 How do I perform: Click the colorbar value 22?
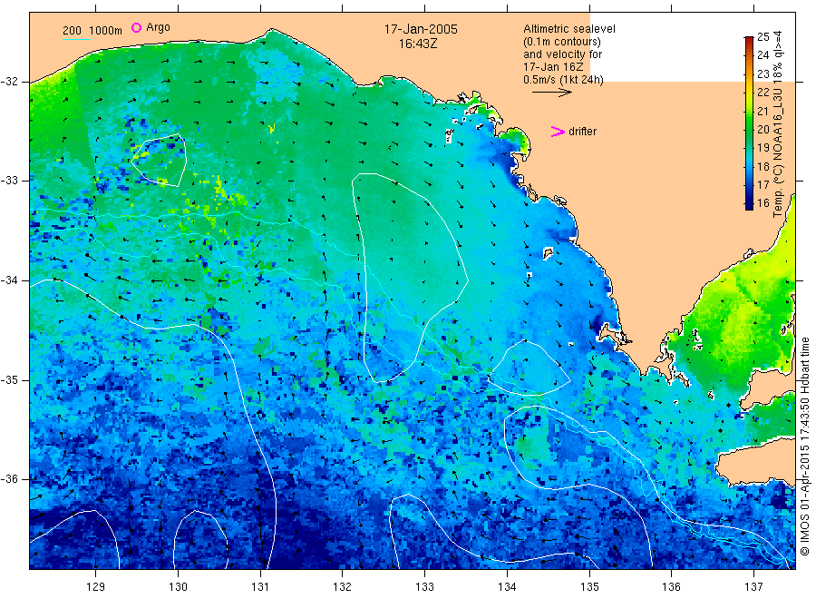click(x=763, y=93)
